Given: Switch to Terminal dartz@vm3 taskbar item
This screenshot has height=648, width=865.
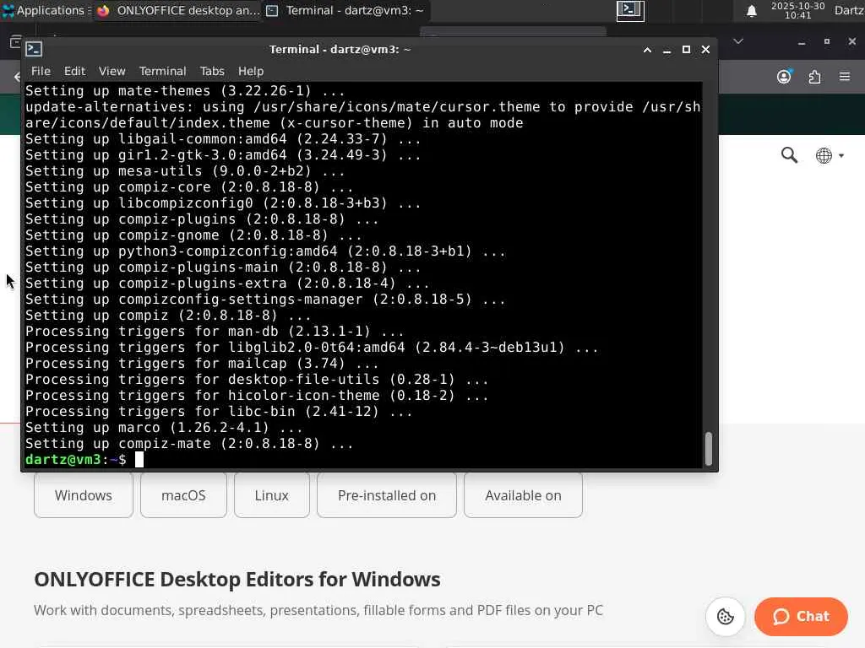Looking at the screenshot, I should pyautogui.click(x=345, y=10).
